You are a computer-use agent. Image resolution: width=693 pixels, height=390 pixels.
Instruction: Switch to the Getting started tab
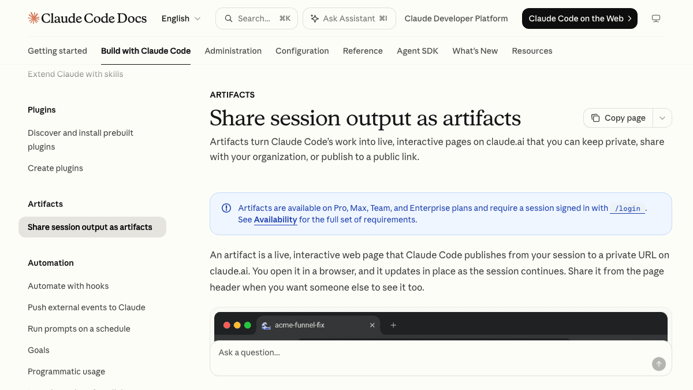(57, 51)
